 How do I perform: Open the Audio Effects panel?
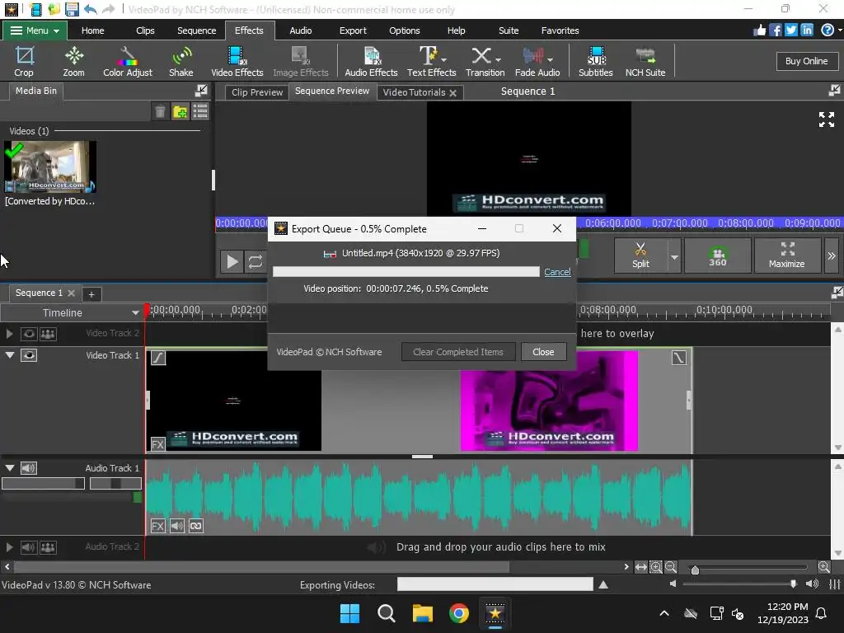[x=371, y=61]
